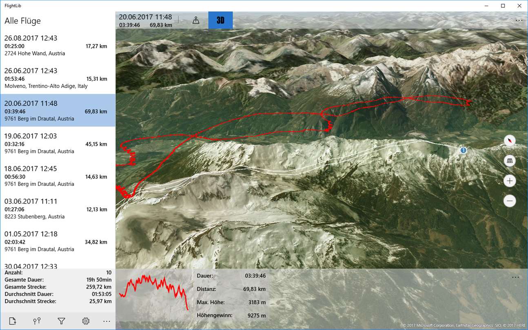Viewport: 528px width, 330px height.
Task: Select the partly visible flight 30.04.2017 12:33
Action: point(58,263)
